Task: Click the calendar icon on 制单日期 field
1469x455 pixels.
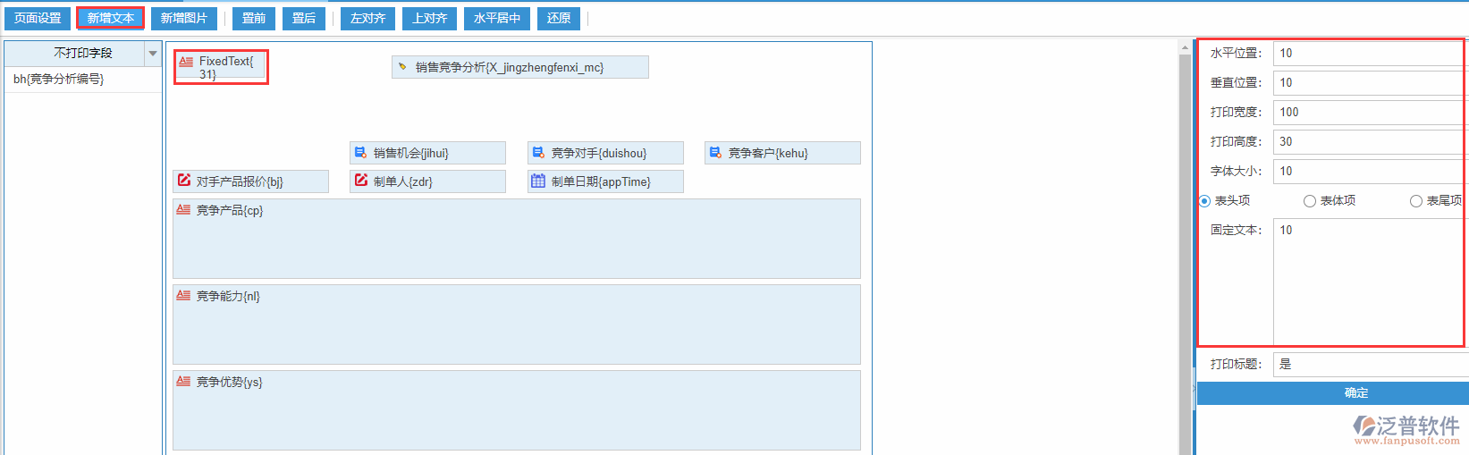Action: pos(538,181)
